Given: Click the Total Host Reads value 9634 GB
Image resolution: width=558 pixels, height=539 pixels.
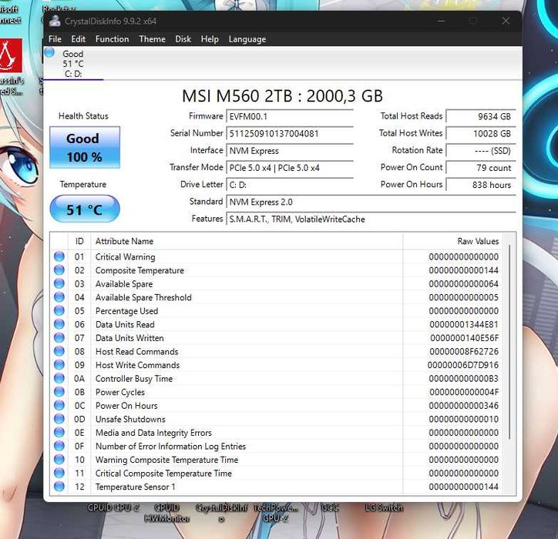Looking at the screenshot, I should pos(480,116).
